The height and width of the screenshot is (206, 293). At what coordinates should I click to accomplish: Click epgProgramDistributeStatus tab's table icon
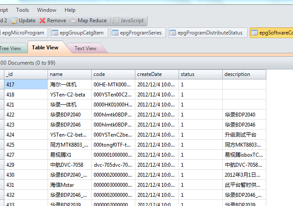coord(172,33)
